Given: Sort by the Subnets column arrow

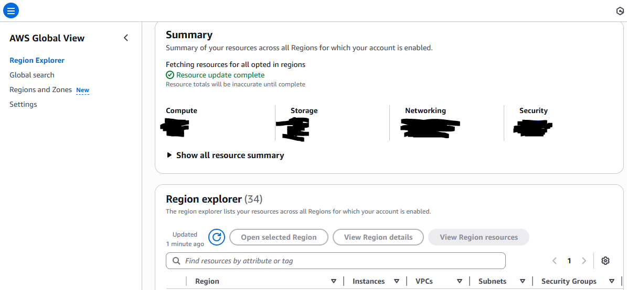Looking at the screenshot, I should [x=523, y=281].
